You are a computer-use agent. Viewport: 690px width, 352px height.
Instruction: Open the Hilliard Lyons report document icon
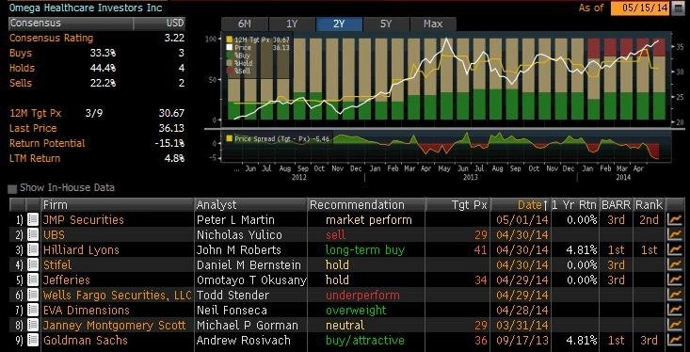click(33, 250)
